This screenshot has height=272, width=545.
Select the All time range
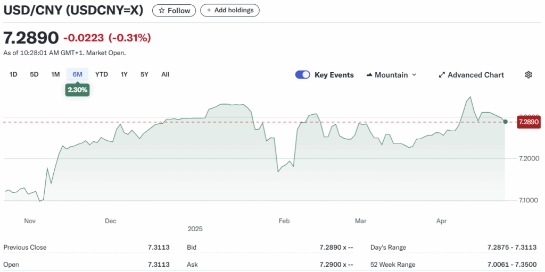pos(165,74)
